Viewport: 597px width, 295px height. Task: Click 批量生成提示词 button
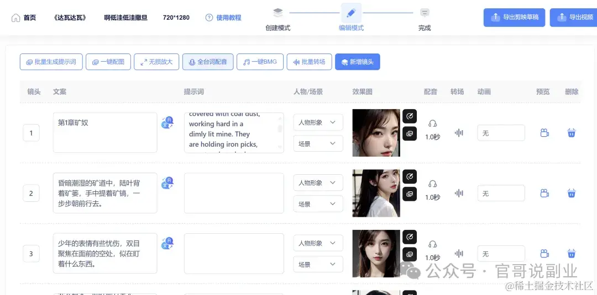[51, 62]
